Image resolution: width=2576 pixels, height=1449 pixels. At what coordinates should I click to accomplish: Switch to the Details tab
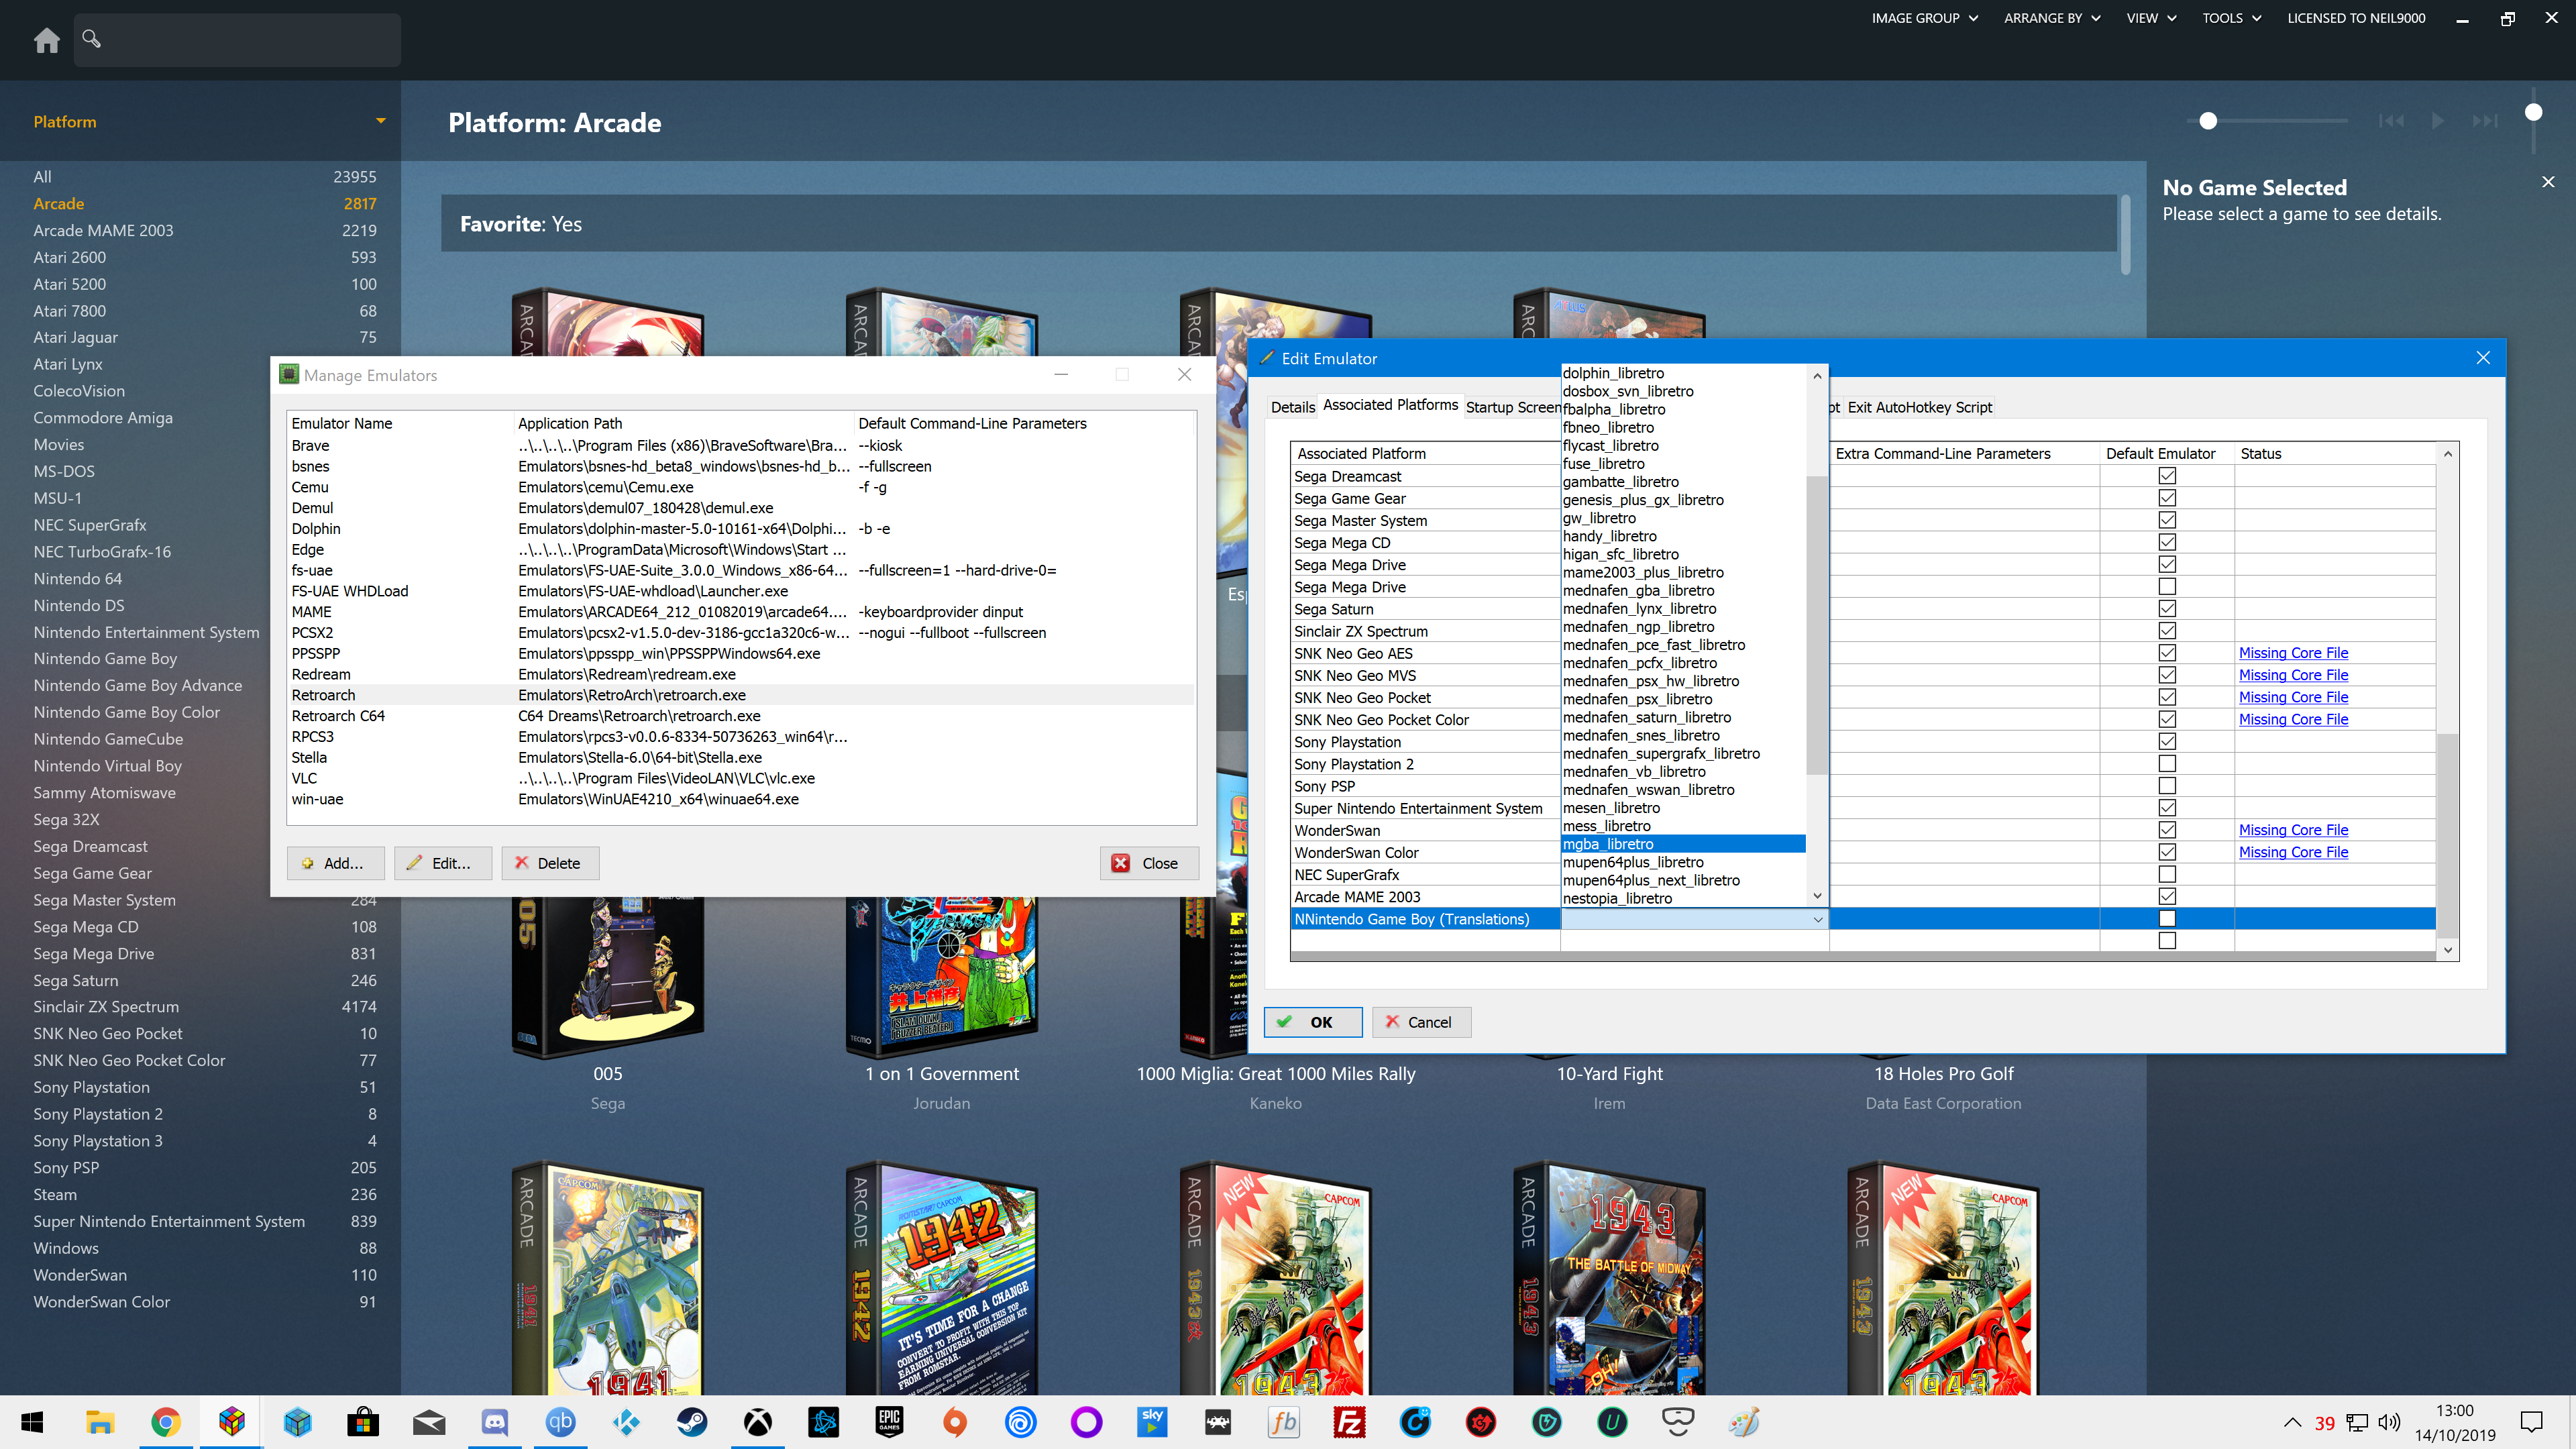(1292, 407)
